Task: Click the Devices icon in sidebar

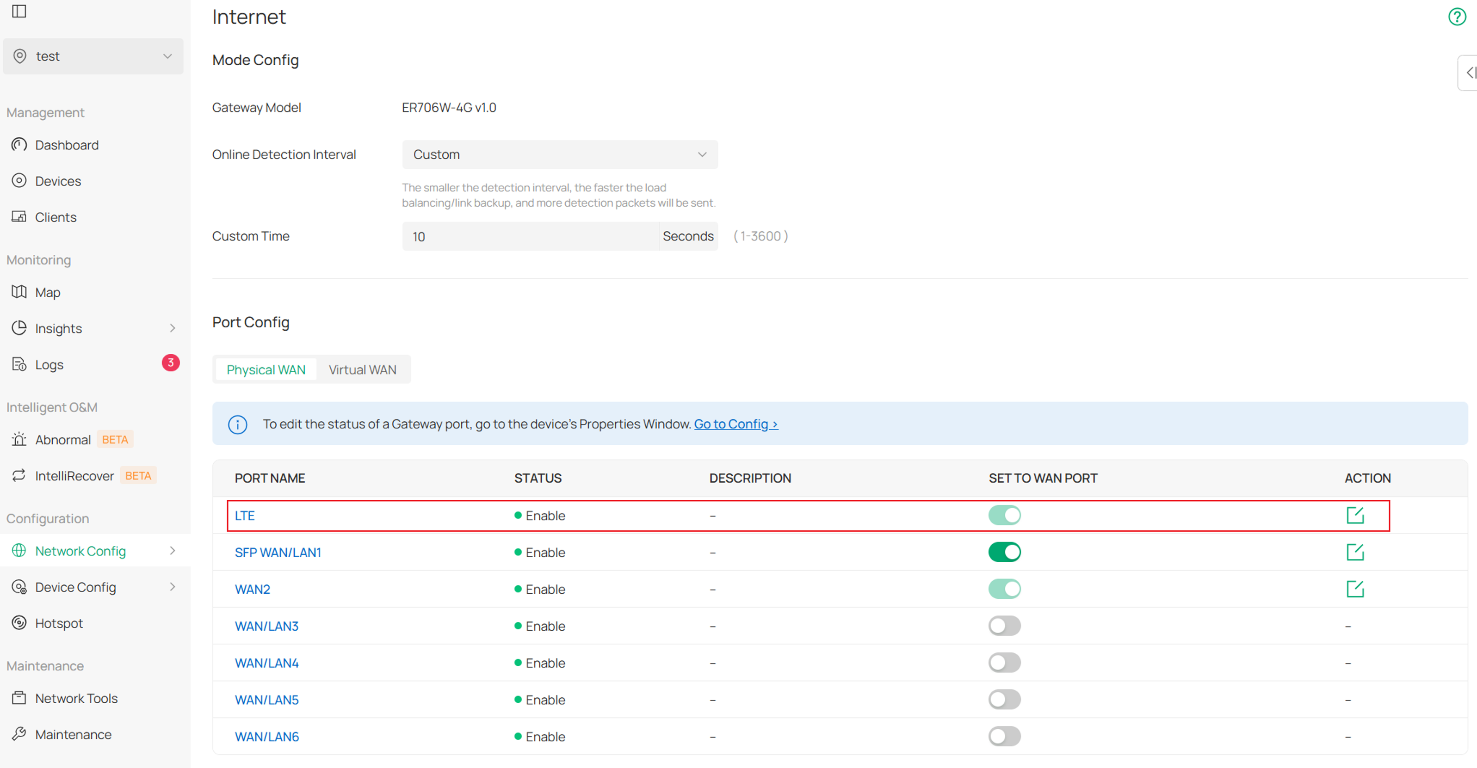Action: coord(19,180)
